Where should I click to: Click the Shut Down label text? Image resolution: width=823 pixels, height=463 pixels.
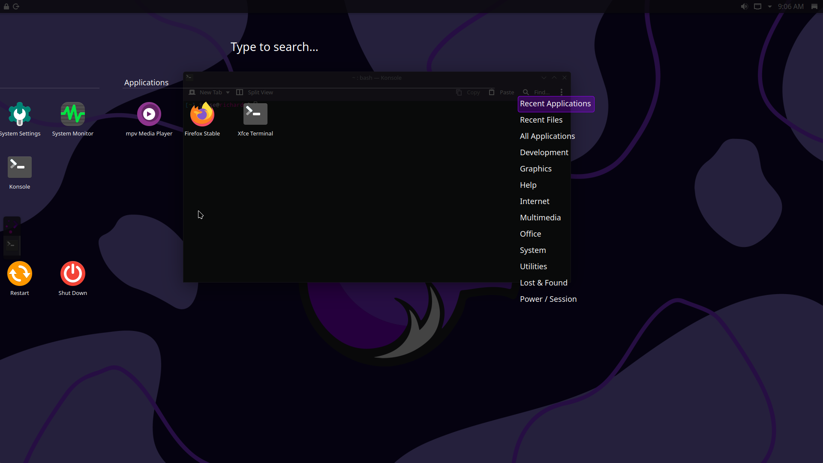(73, 293)
